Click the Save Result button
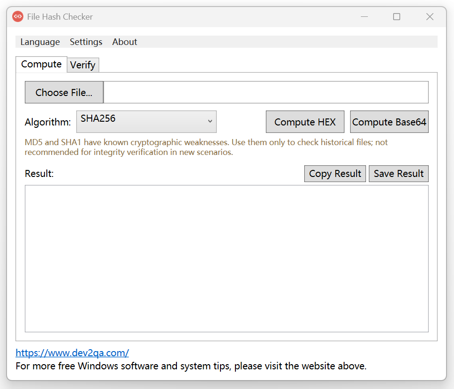This screenshot has height=389, width=454. 399,174
